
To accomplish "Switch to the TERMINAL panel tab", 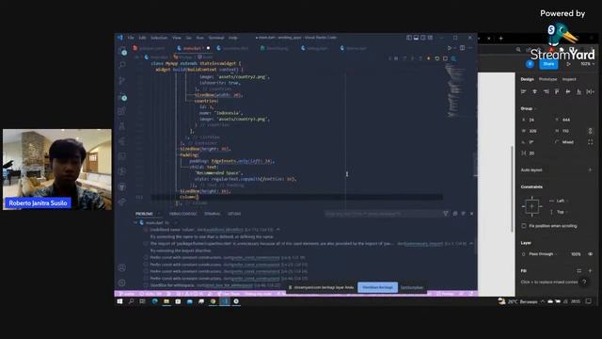I will coord(213,214).
